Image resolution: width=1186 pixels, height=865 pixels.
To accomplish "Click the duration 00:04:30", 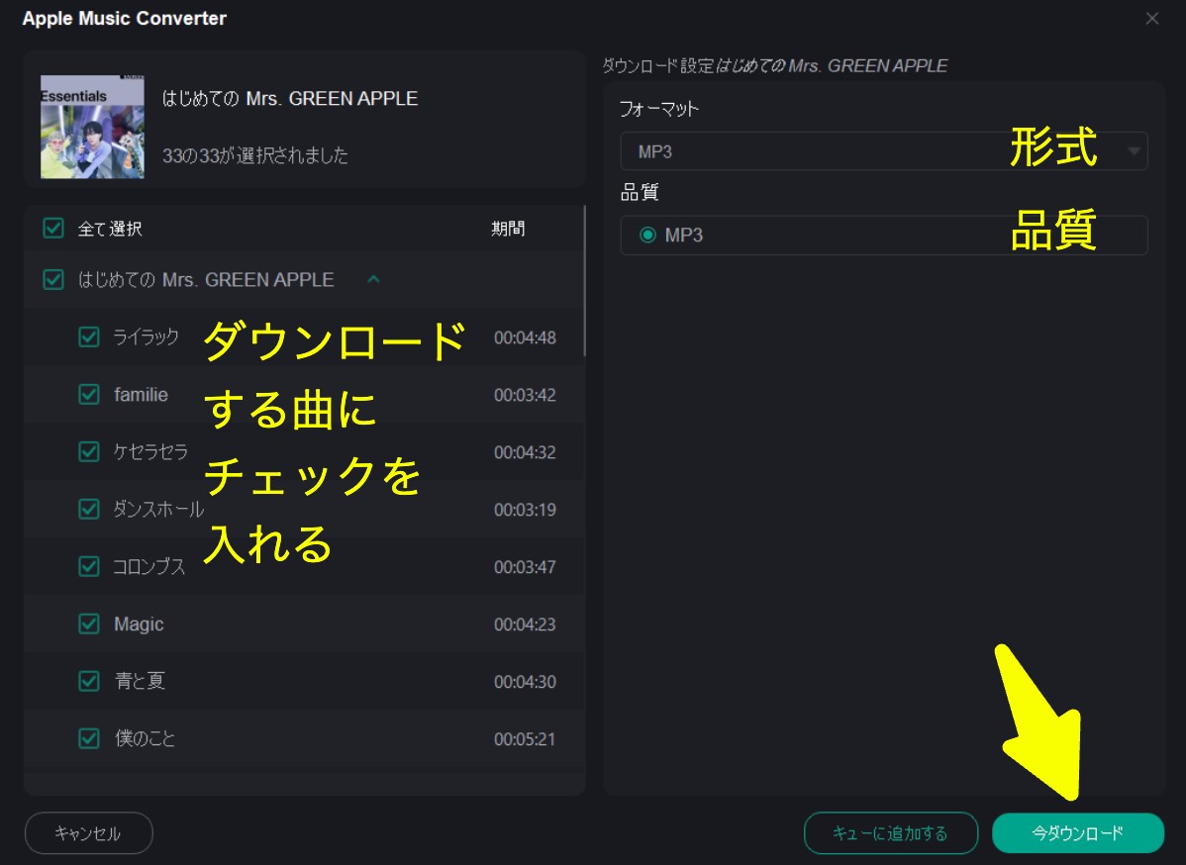I will tap(525, 682).
